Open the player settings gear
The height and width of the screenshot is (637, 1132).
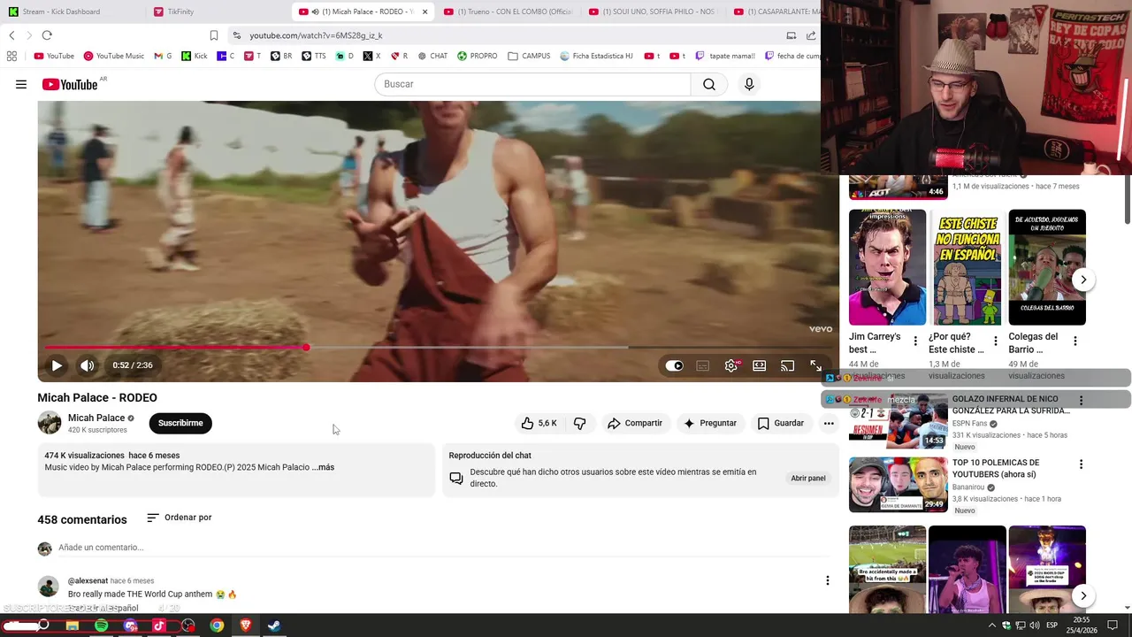coord(731,365)
